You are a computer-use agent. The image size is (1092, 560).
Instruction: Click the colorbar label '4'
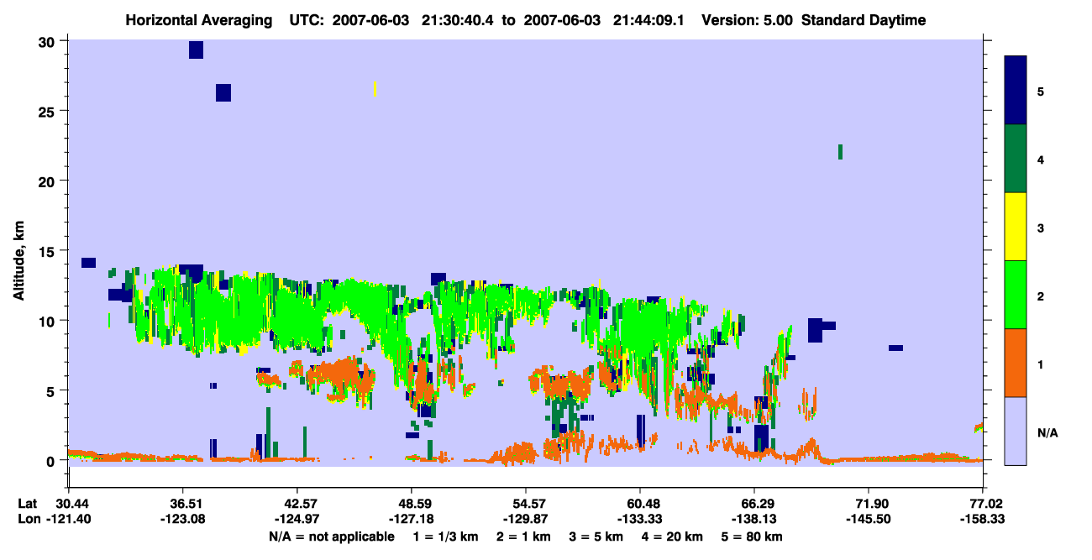pyautogui.click(x=1041, y=159)
